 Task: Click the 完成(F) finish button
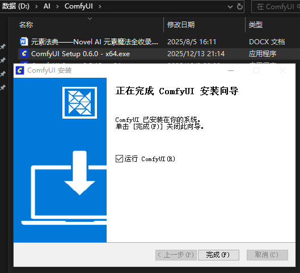(x=218, y=255)
